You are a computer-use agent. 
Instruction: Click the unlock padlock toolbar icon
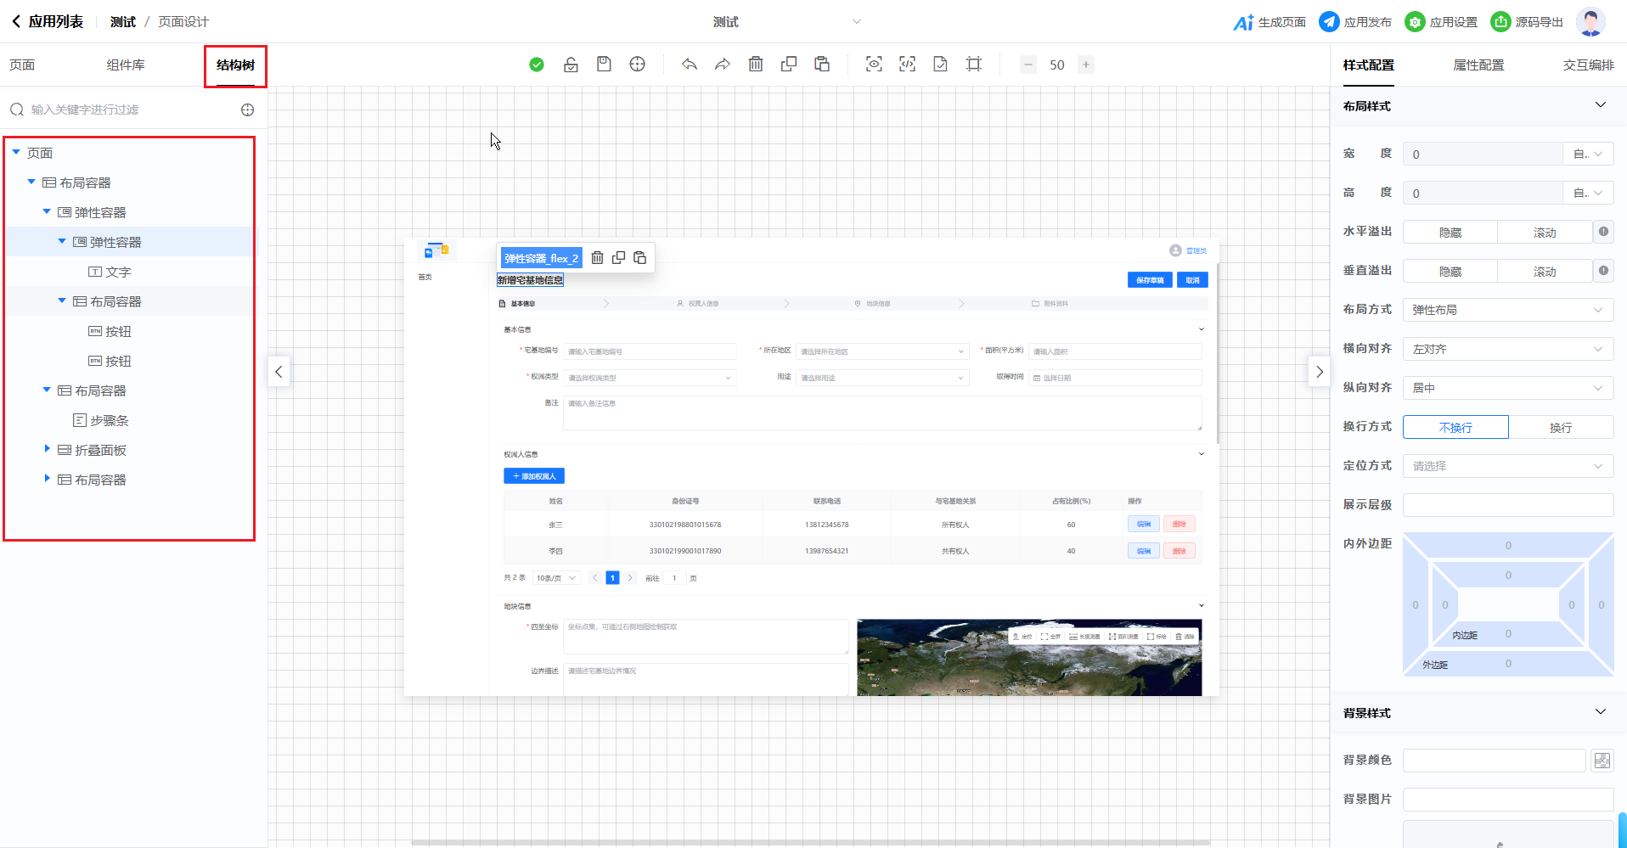(571, 65)
